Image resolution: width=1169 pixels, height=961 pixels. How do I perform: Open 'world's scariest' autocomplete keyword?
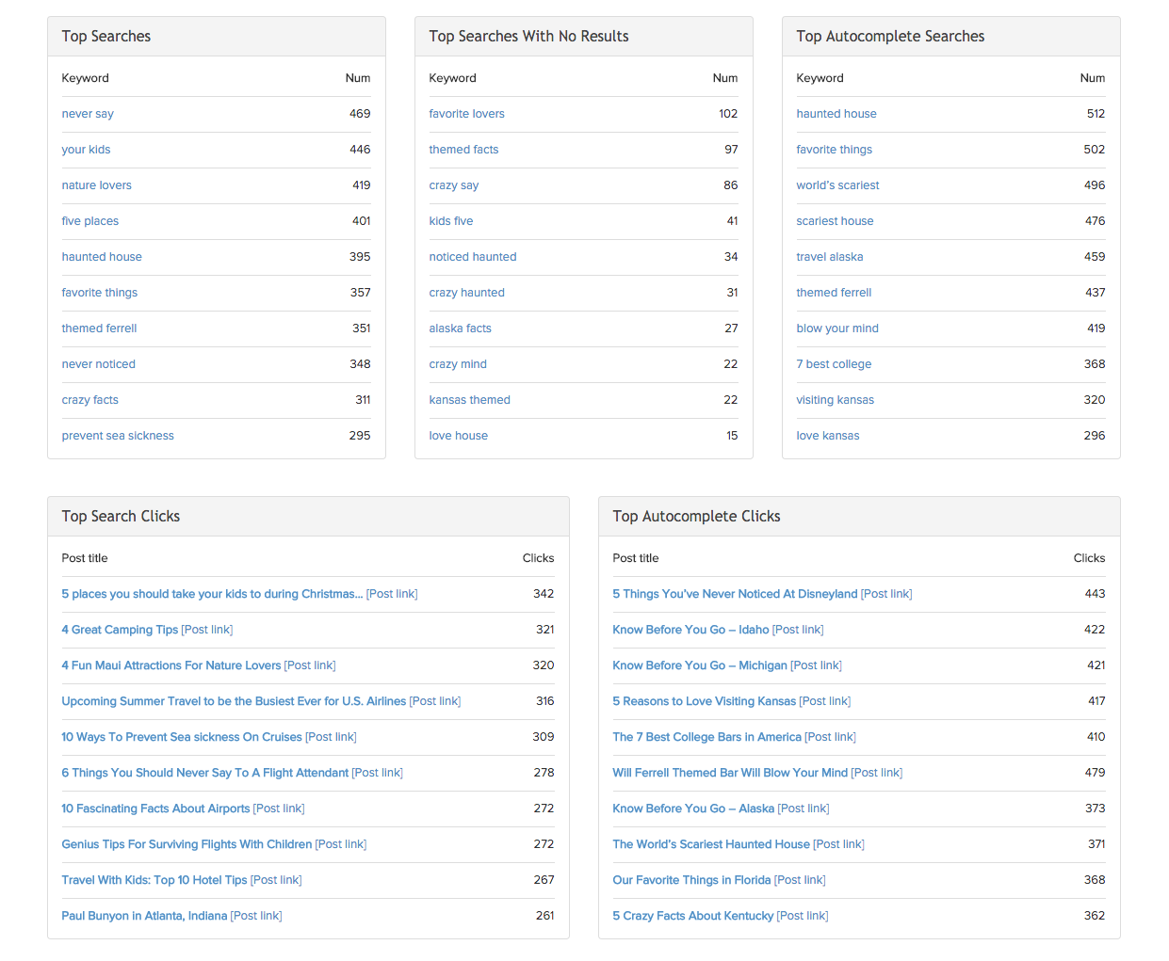coord(837,185)
